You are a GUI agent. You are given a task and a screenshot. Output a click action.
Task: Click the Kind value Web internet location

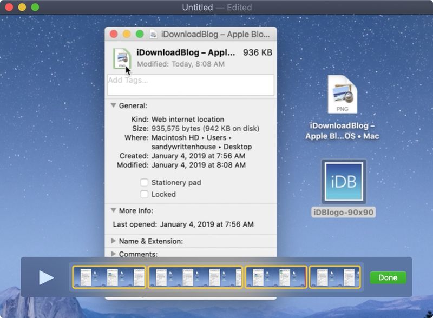(188, 119)
